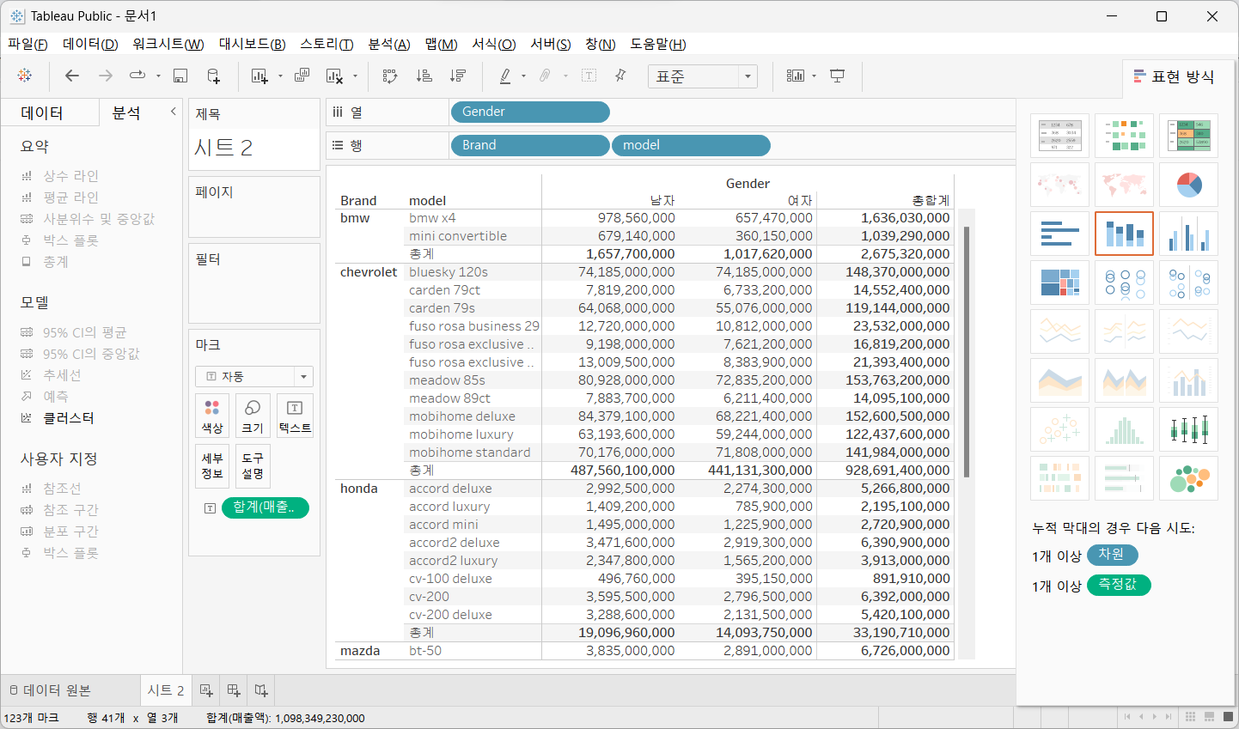Click the save disk icon
Image resolution: width=1239 pixels, height=729 pixels.
(180, 76)
